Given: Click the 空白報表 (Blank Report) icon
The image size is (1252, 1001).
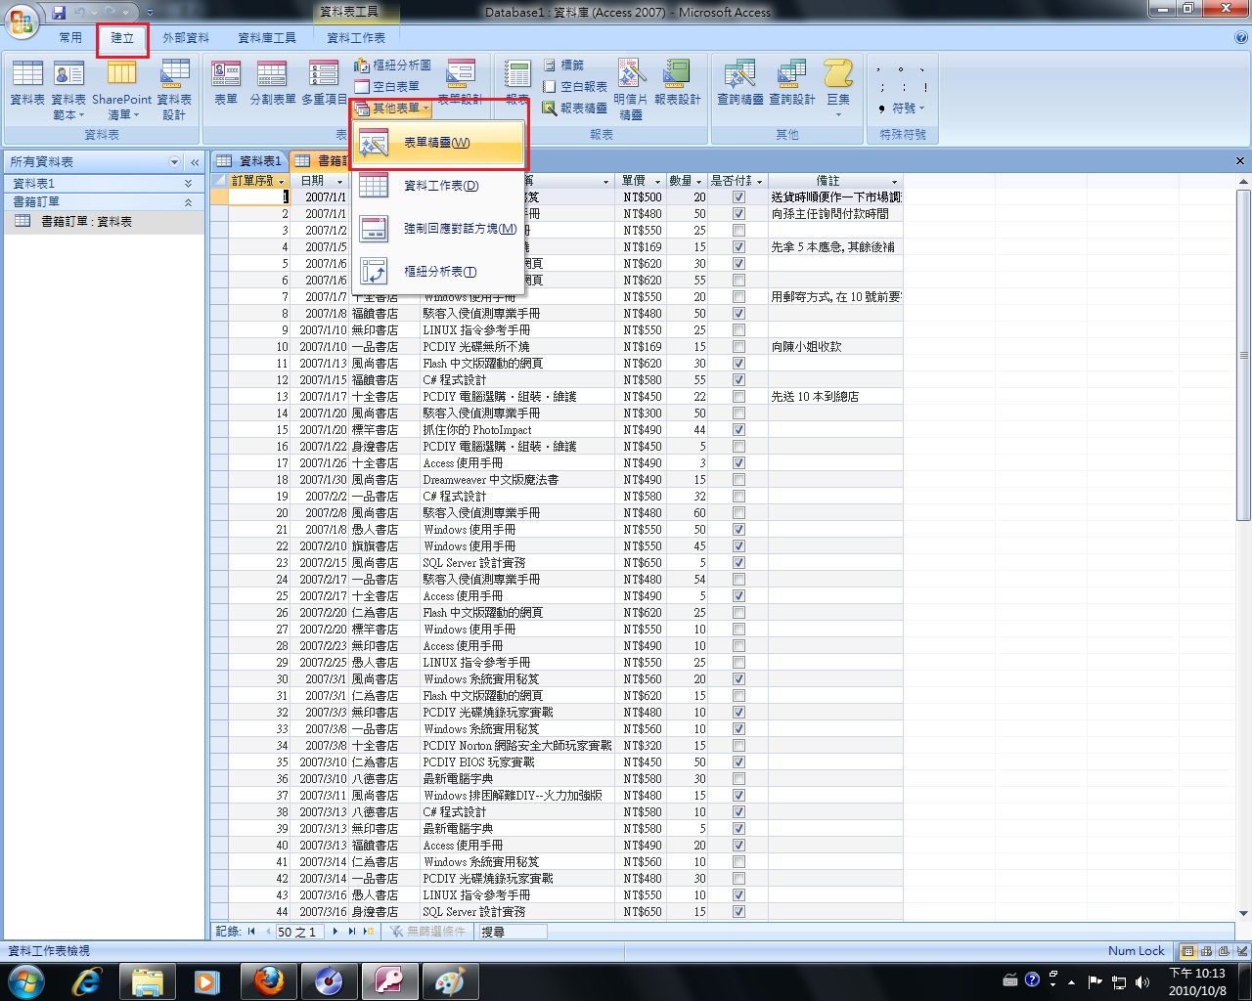Looking at the screenshot, I should (574, 86).
